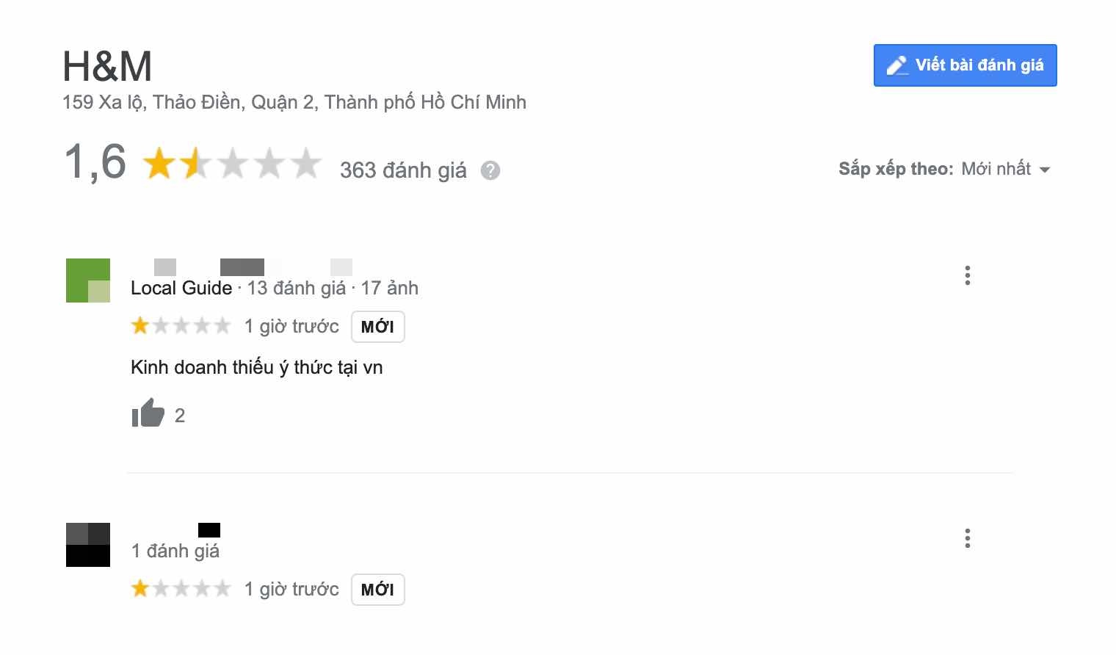Click the '363 đánh giá' review count
The height and width of the screenshot is (655, 1116).
point(403,170)
